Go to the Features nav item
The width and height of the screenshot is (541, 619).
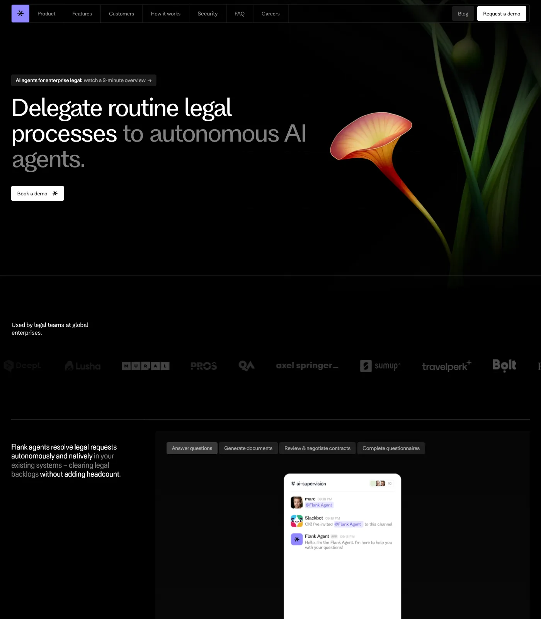pos(82,14)
